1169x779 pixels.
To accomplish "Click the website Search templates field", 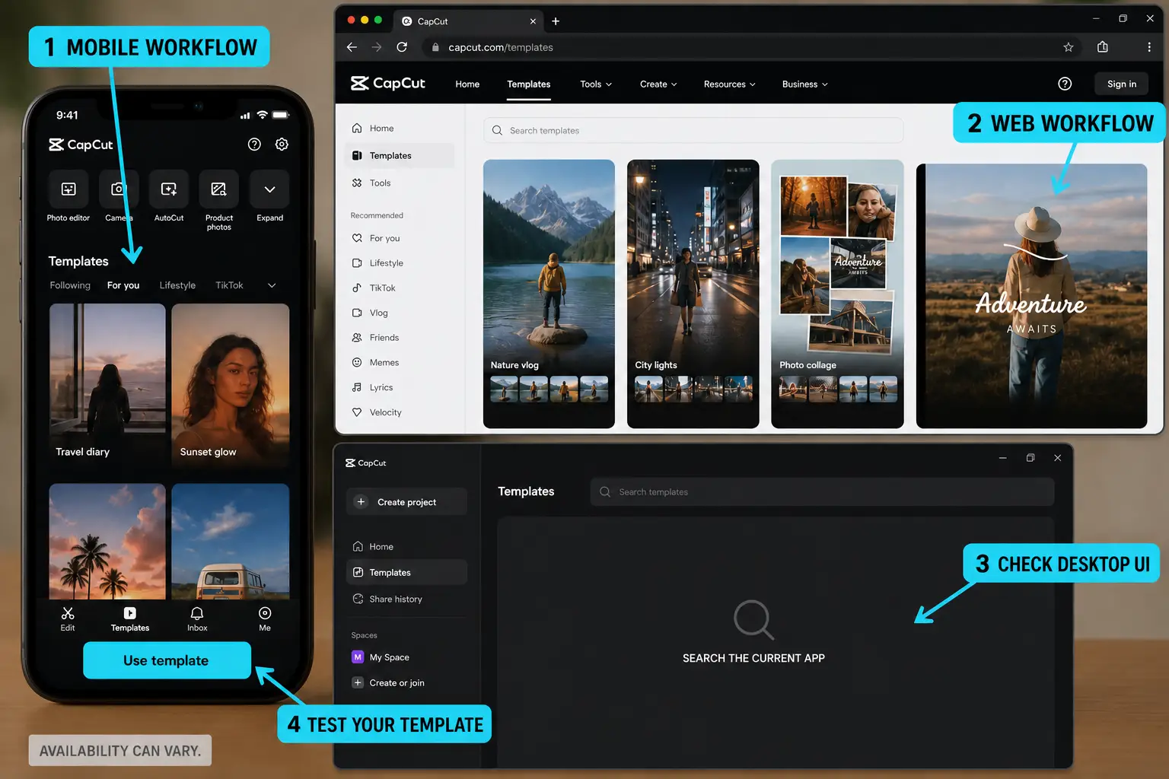I will (693, 131).
